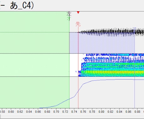Screen dimensions: 144x119
Task: Click the red triangle preutterance marker
Action: (78, 13)
